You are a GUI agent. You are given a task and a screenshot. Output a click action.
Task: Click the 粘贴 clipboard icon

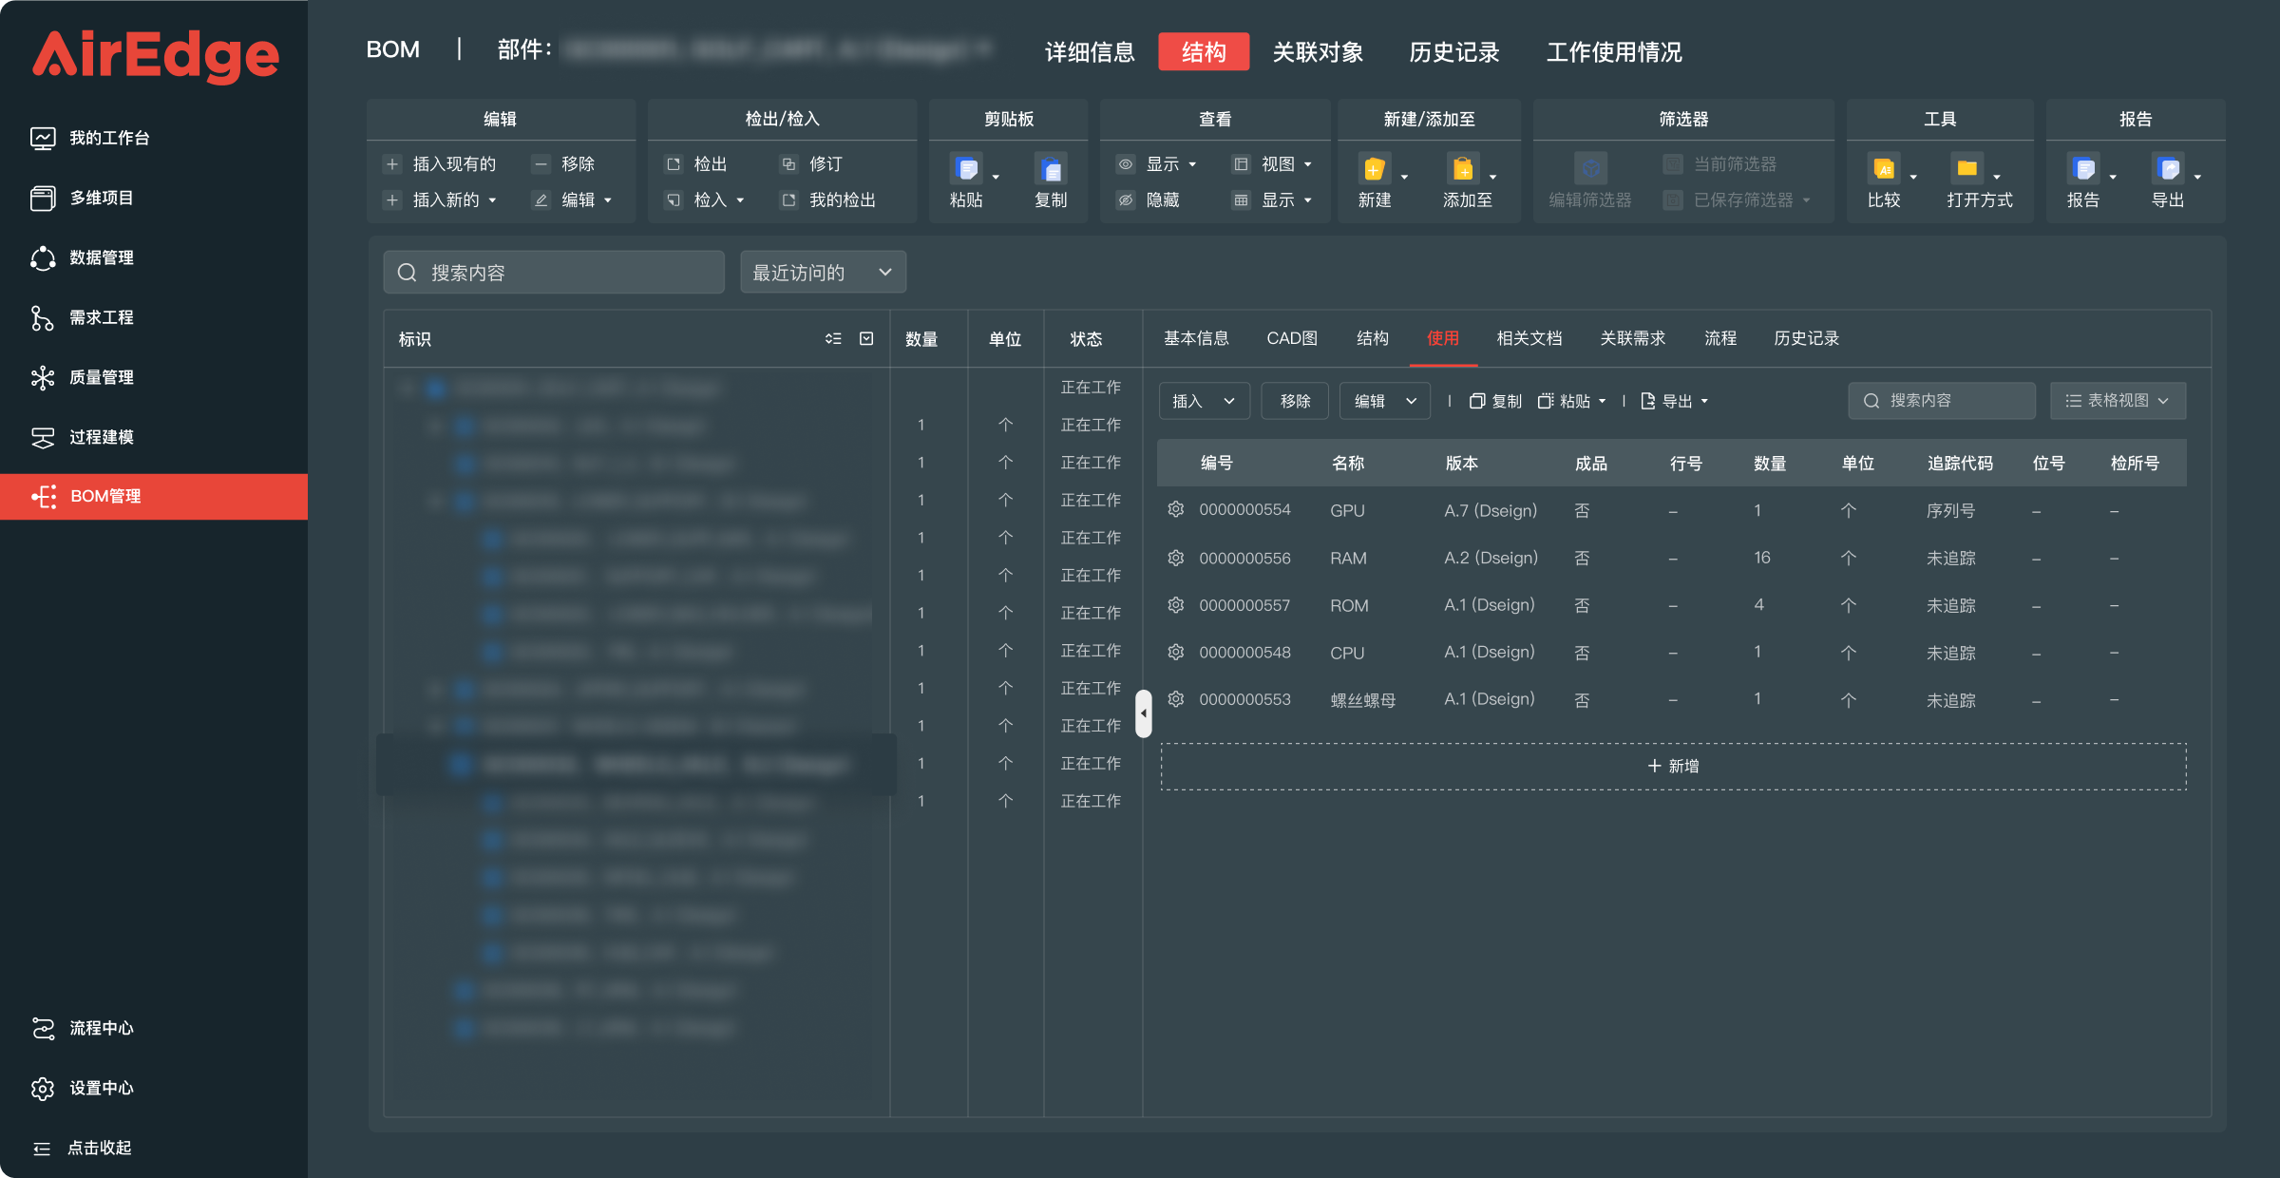pos(966,169)
